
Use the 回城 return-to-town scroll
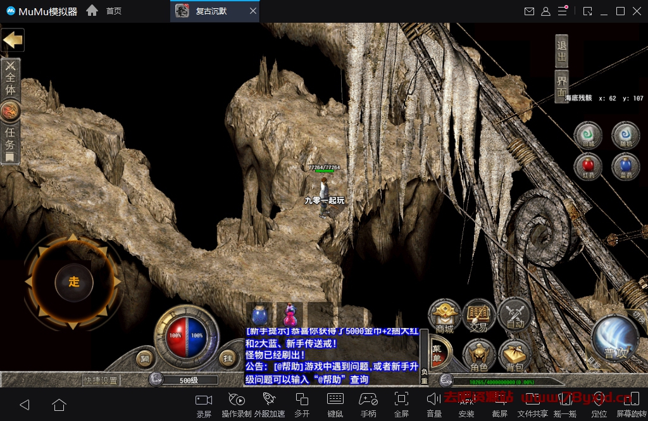[588, 135]
